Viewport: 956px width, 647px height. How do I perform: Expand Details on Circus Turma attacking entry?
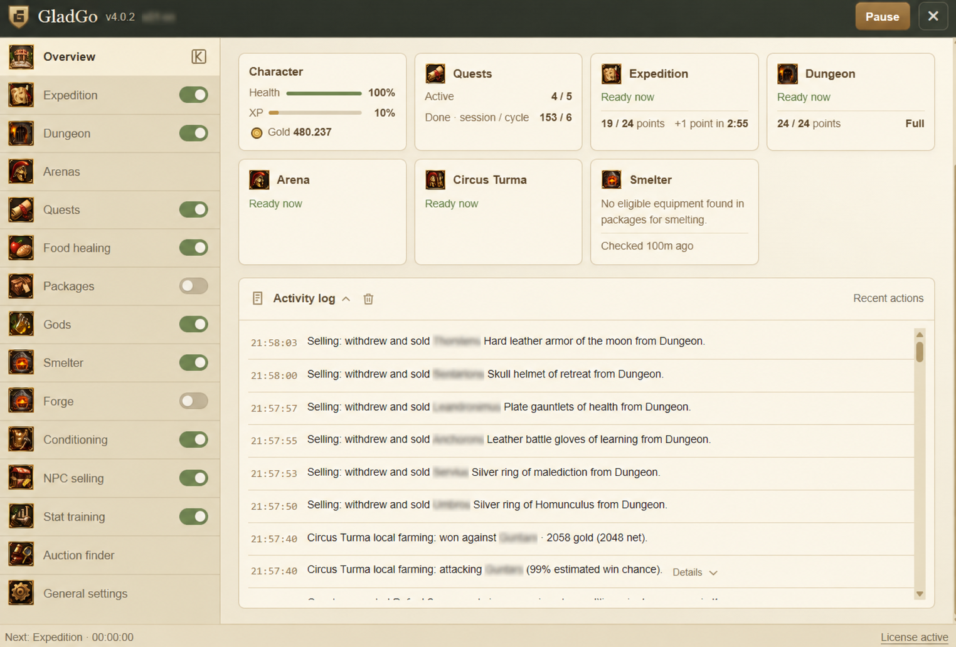point(694,572)
